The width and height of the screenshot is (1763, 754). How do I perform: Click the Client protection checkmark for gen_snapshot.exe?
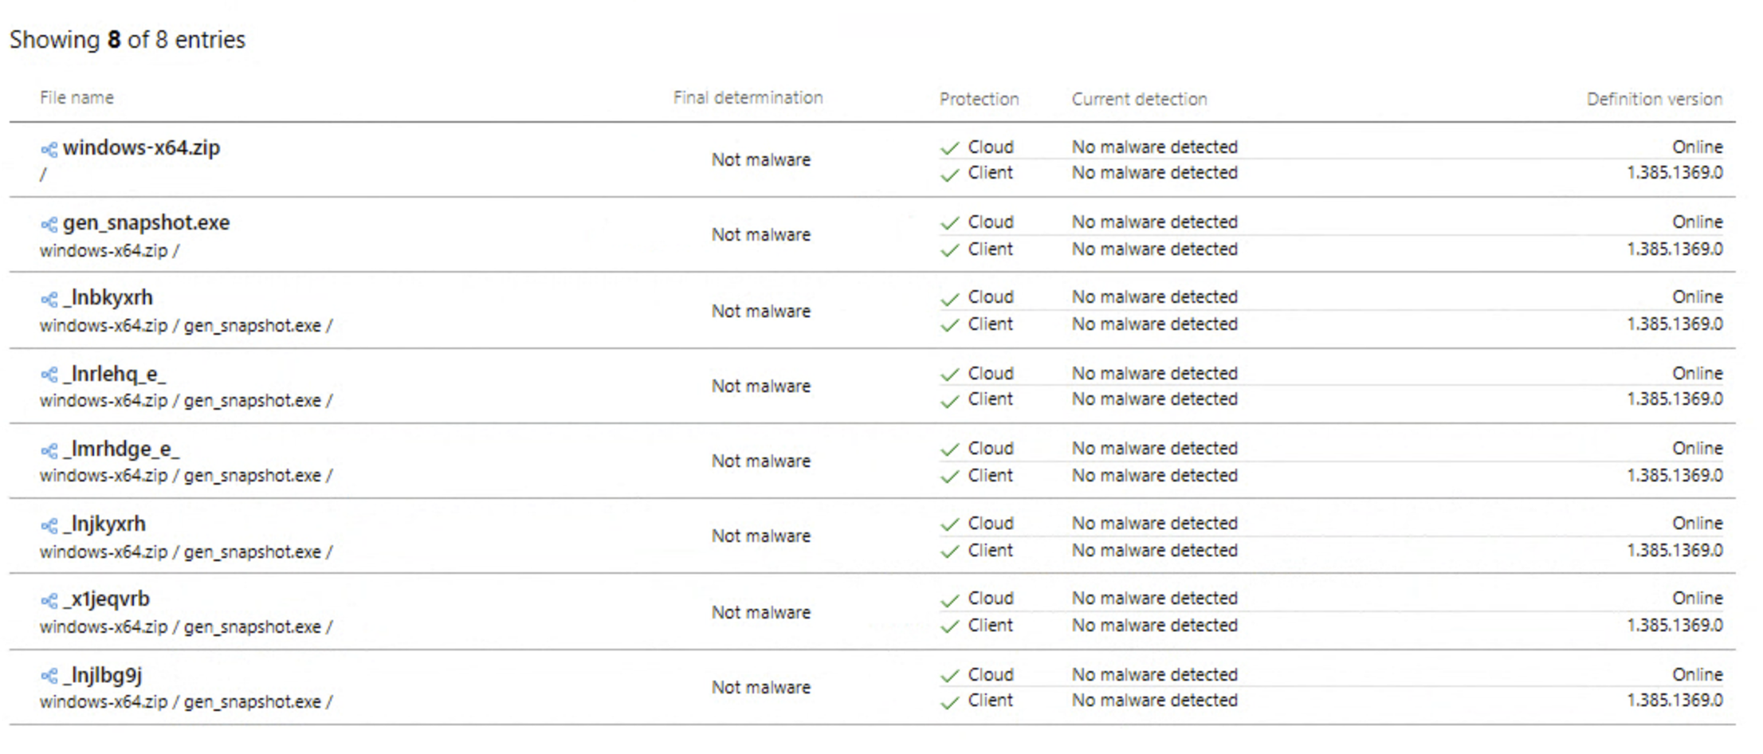click(949, 249)
